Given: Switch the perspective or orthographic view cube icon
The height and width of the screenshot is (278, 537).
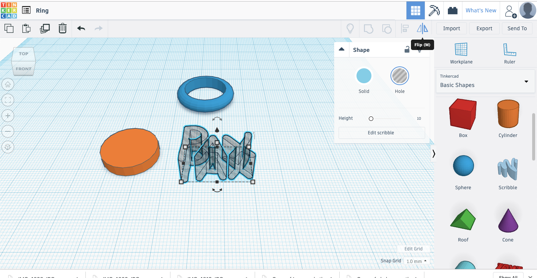Looking at the screenshot, I should coord(8,147).
